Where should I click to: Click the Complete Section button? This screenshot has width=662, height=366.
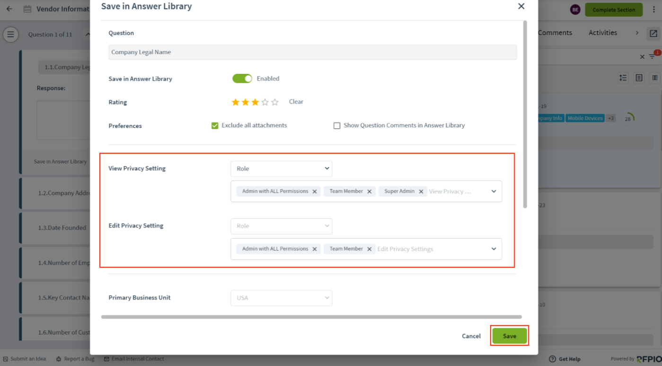click(614, 9)
